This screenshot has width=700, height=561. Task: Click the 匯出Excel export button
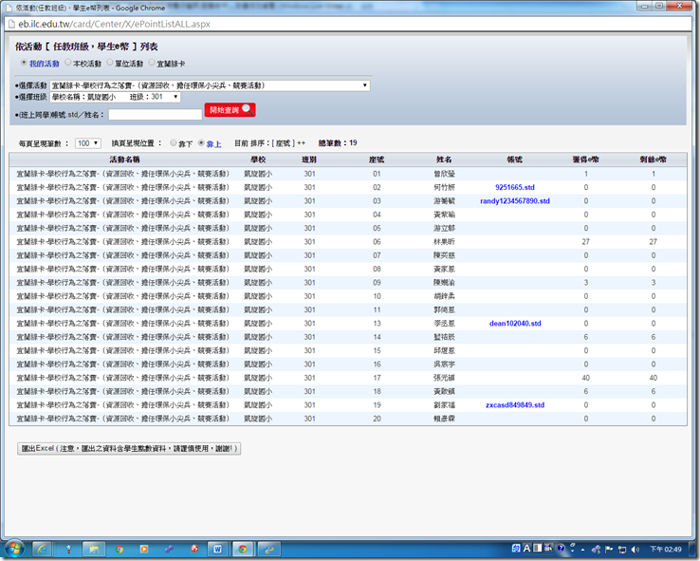coord(129,448)
